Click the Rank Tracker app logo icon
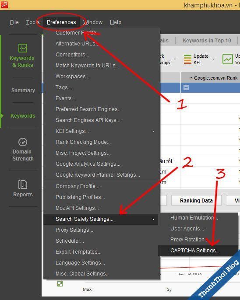This screenshot has height=300, width=240. 4,5
